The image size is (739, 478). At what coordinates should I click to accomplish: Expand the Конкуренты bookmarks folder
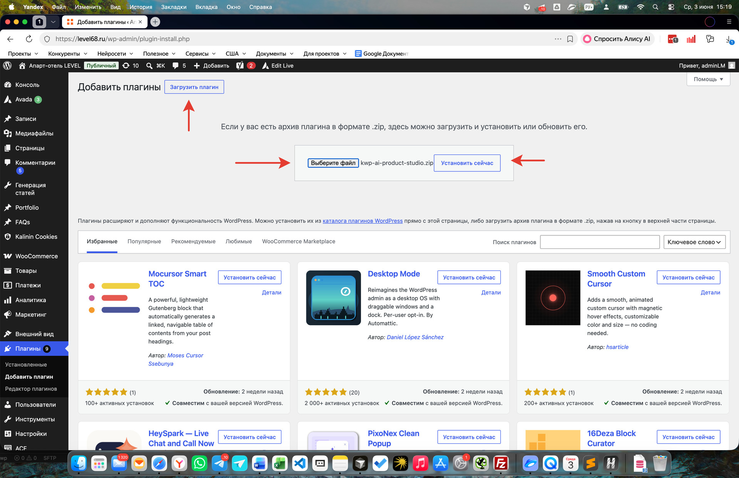click(68, 54)
